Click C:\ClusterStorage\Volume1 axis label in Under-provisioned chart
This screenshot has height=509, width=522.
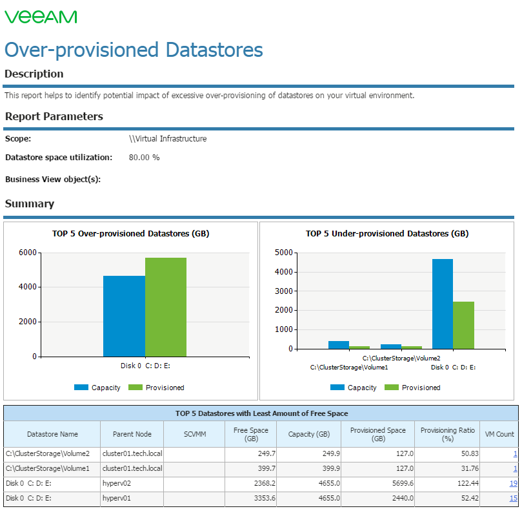pyautogui.click(x=349, y=368)
